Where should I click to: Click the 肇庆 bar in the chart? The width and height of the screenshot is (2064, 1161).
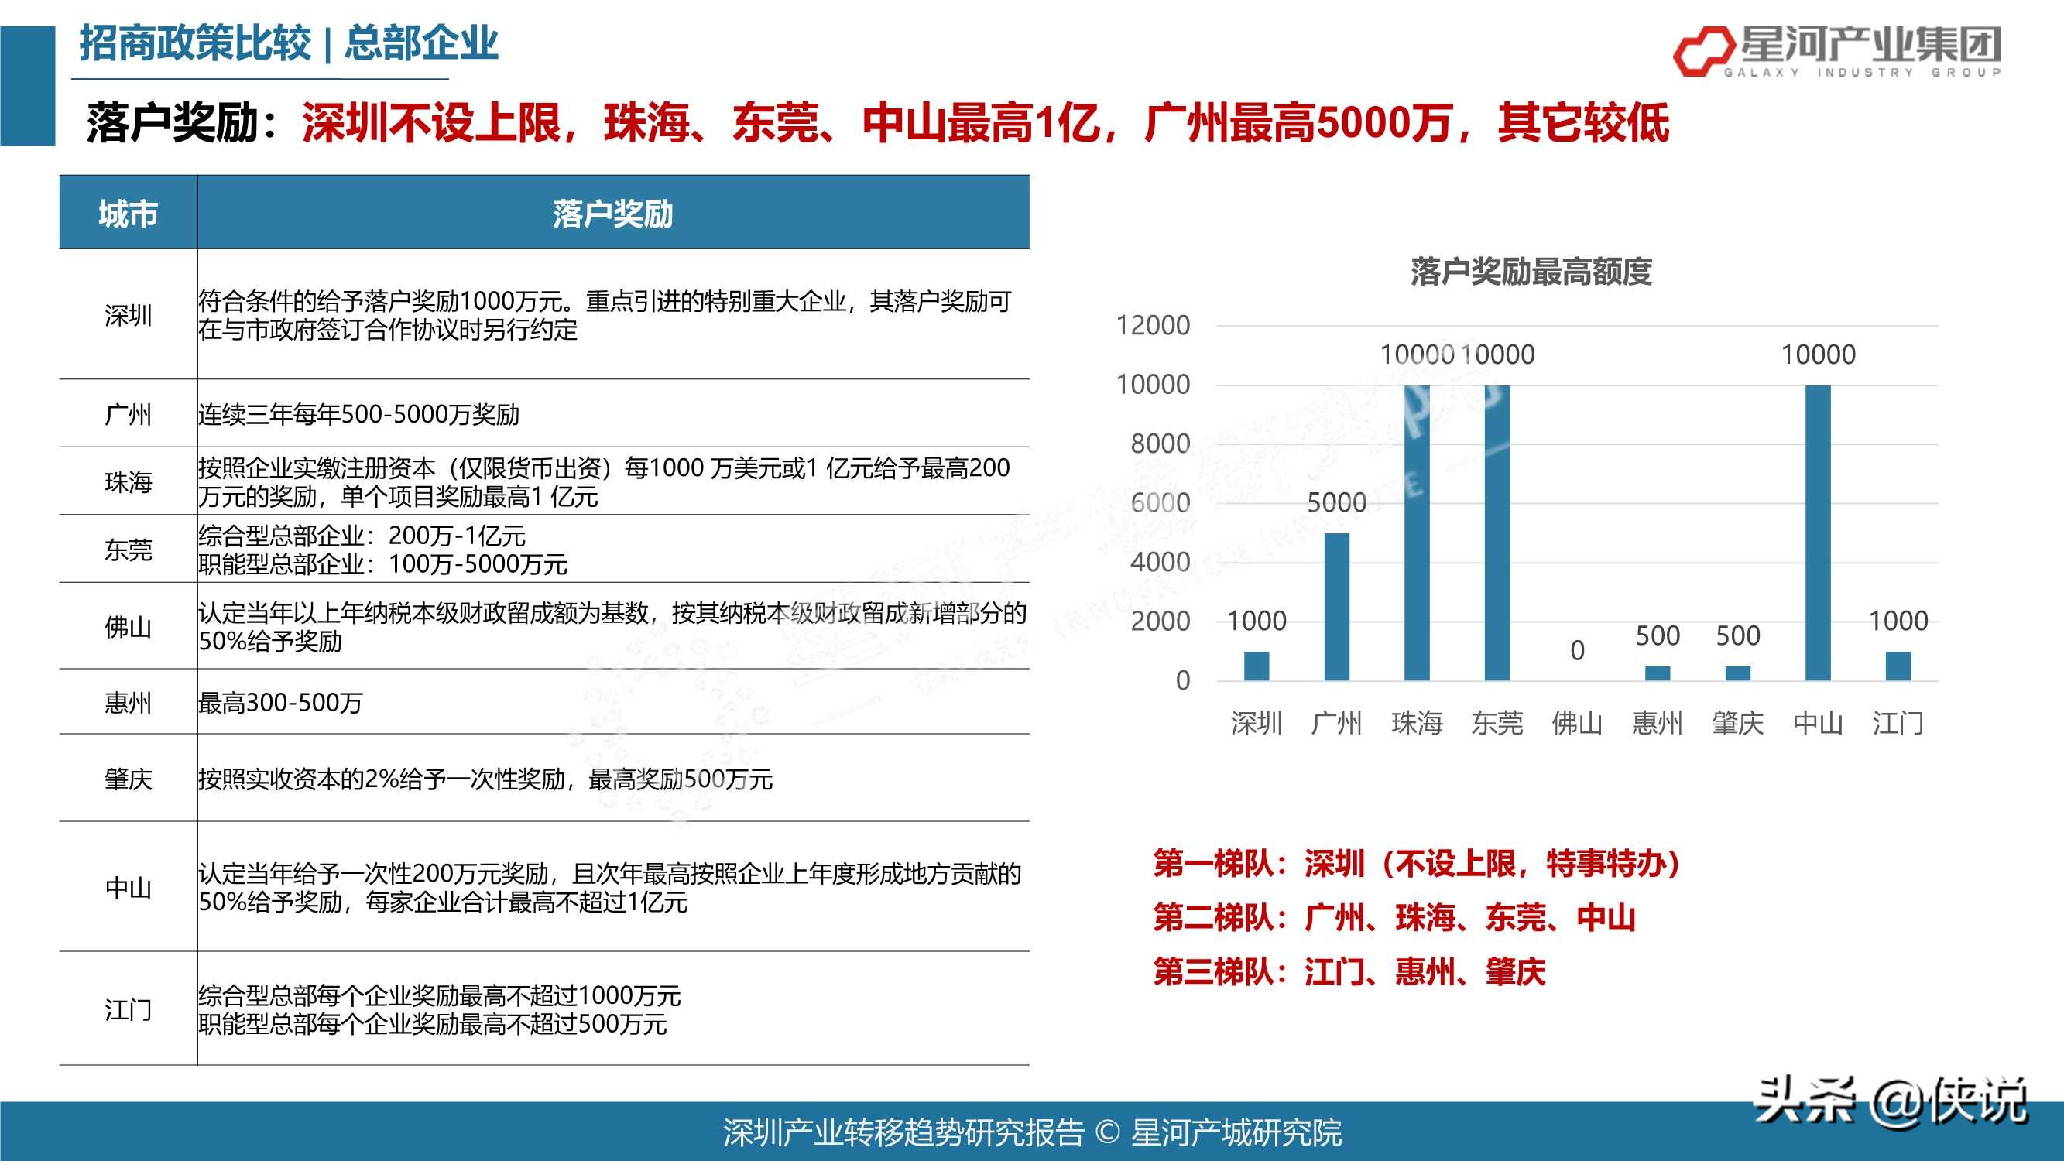(x=1738, y=673)
